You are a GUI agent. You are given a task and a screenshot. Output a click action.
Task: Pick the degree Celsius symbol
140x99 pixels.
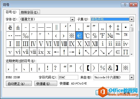click(87, 36)
